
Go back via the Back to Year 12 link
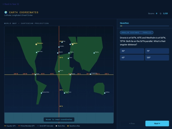point(11,4)
